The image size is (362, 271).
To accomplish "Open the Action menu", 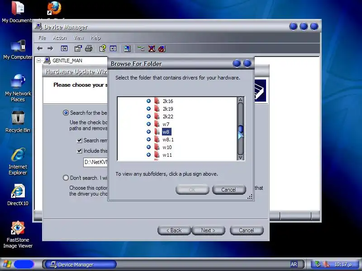I will tap(60, 37).
